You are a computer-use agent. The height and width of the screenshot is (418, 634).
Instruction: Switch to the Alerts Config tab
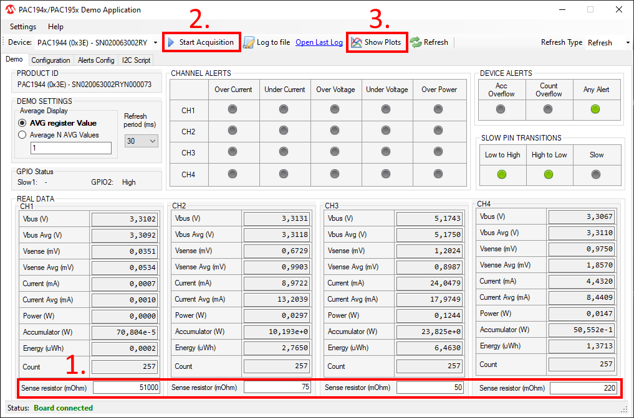(x=96, y=60)
